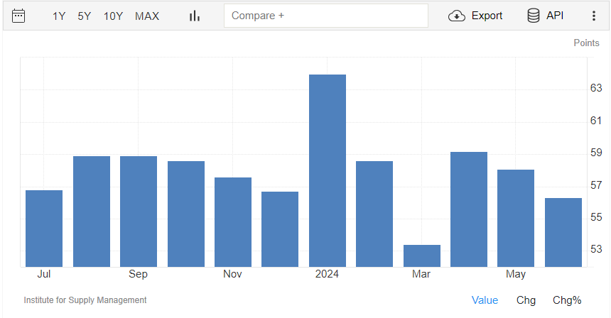This screenshot has height=318, width=611.
Task: Select the shortest bar at Mar
Action: pos(422,256)
